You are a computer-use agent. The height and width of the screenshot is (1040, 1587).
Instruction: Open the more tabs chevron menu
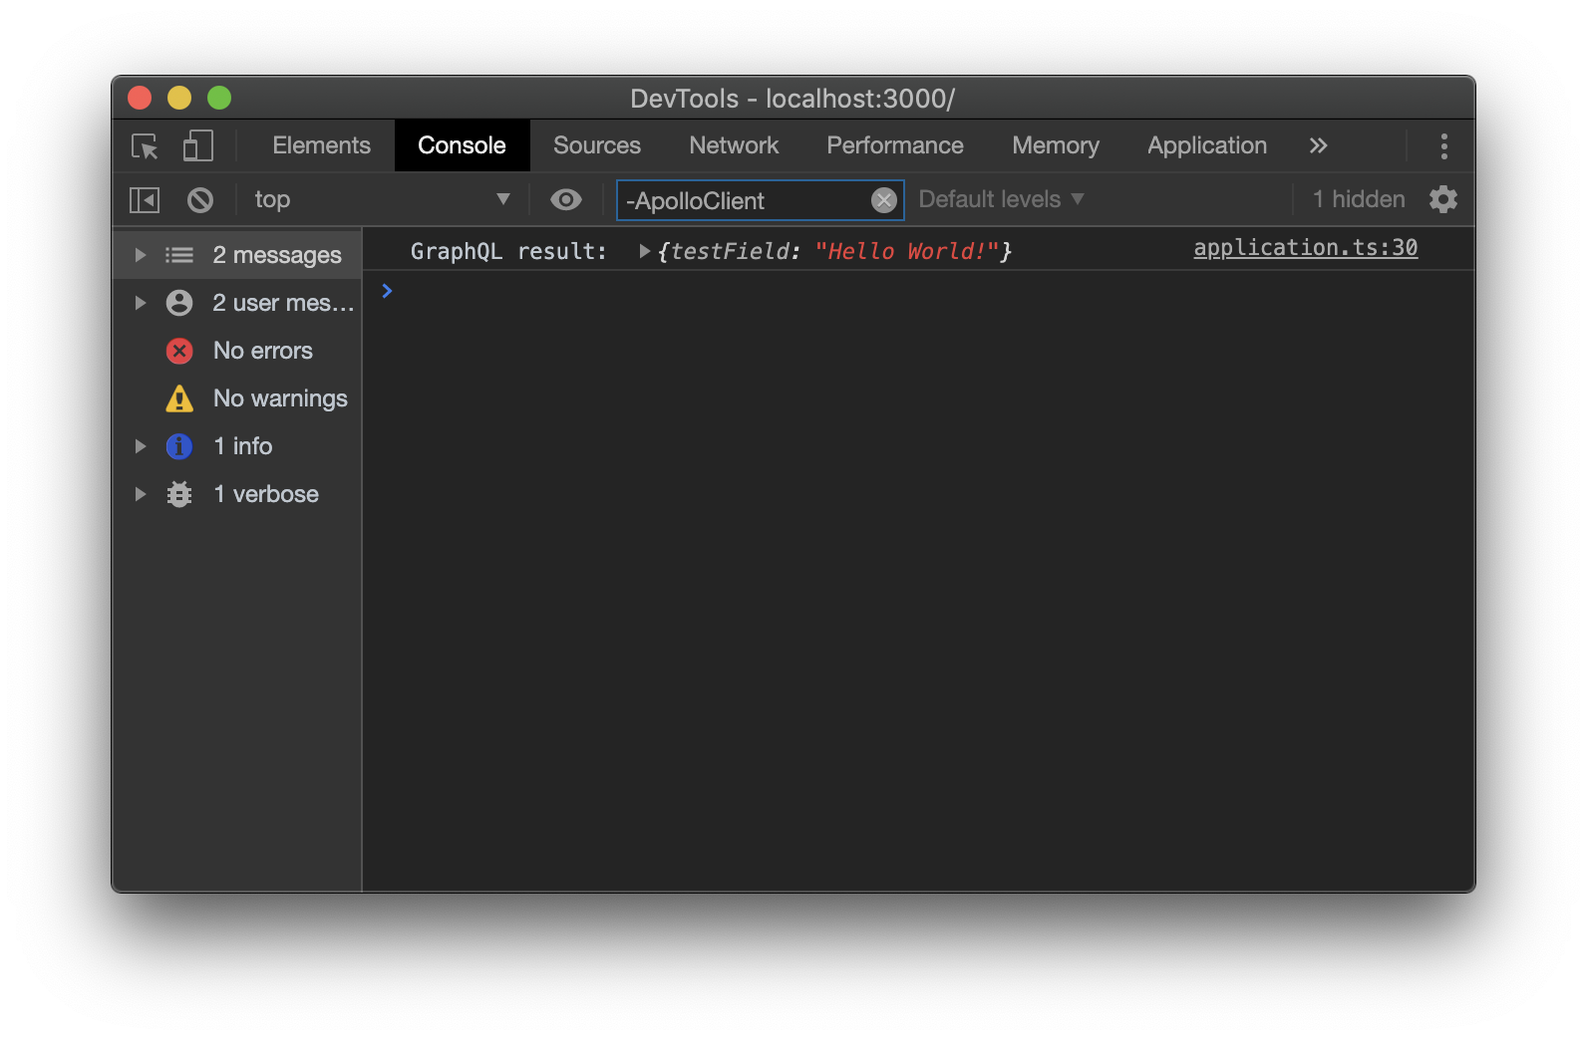(x=1318, y=145)
